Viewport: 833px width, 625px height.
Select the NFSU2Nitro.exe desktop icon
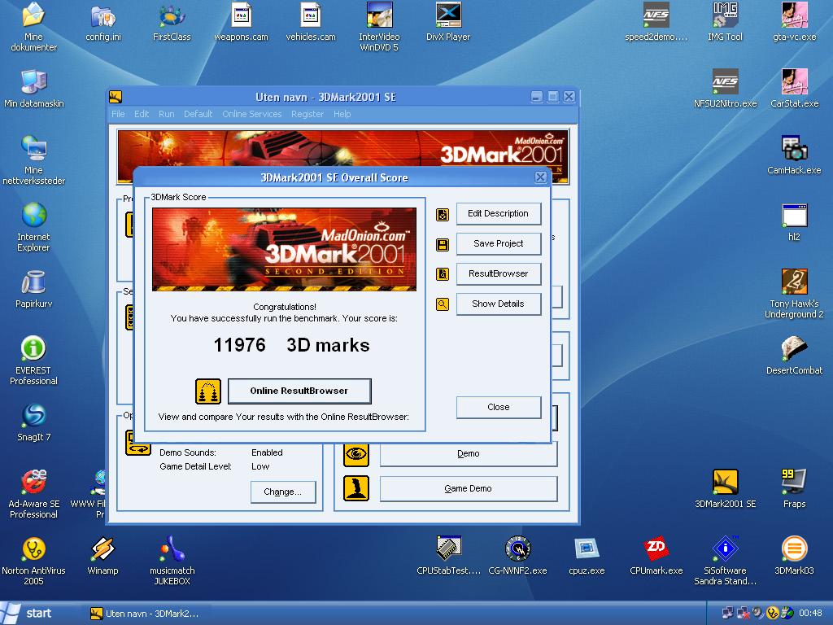(x=725, y=88)
